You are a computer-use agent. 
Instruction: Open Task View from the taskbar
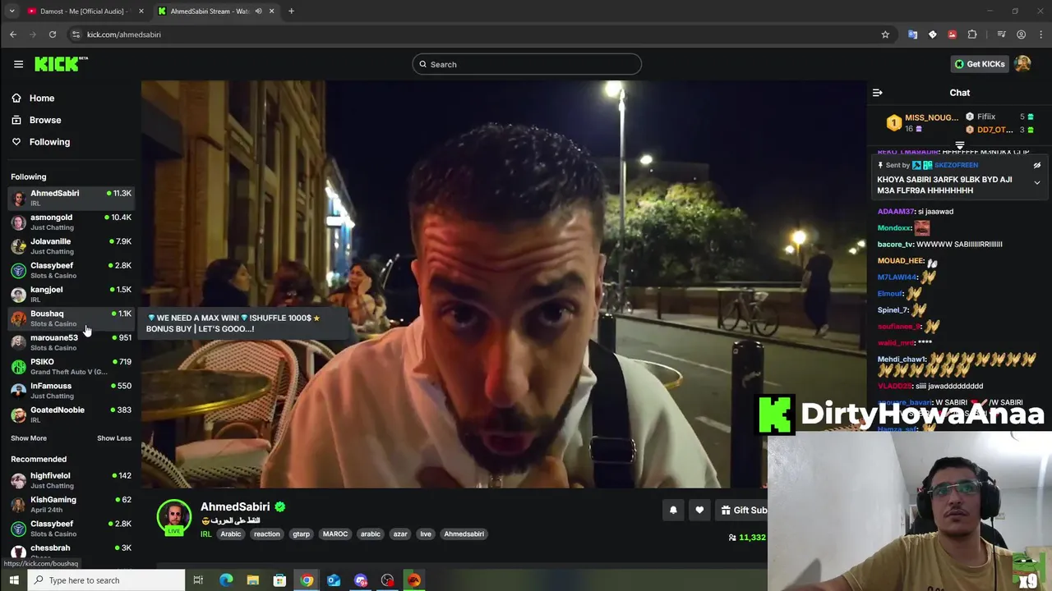198,580
